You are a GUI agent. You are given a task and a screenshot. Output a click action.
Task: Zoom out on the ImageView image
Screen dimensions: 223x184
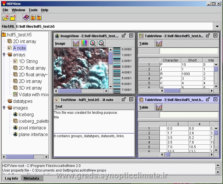point(101,43)
